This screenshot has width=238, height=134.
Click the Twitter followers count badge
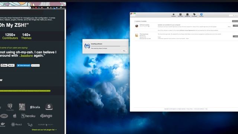coord(35,66)
